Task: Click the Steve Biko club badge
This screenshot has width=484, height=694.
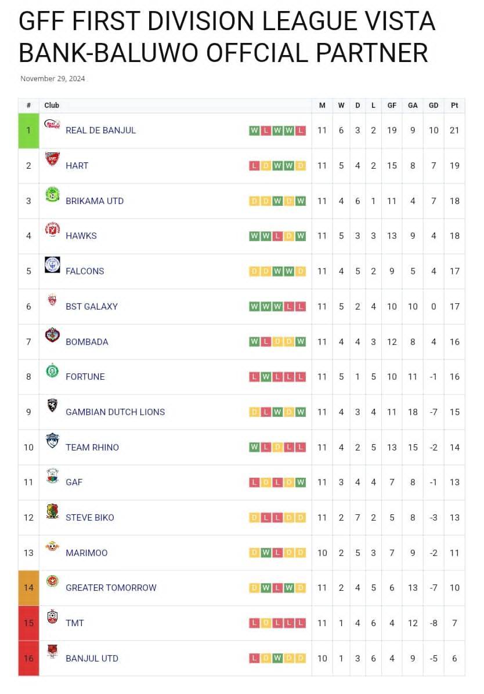Action: click(52, 511)
